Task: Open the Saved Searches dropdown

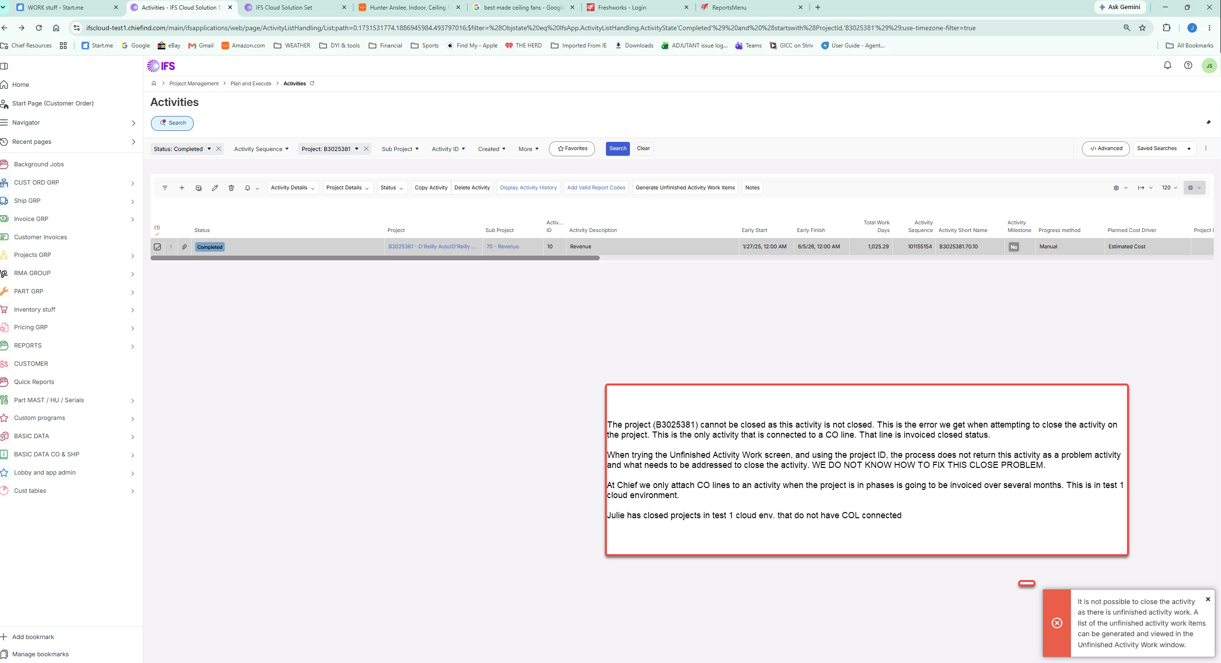Action: click(x=1164, y=149)
